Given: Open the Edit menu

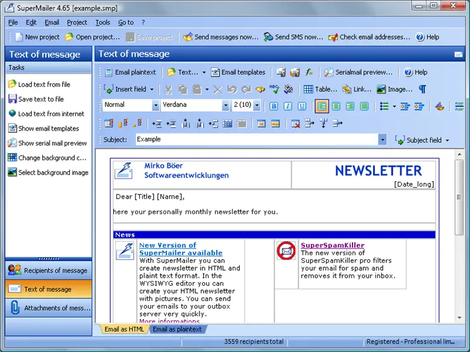Looking at the screenshot, I should click(31, 22).
